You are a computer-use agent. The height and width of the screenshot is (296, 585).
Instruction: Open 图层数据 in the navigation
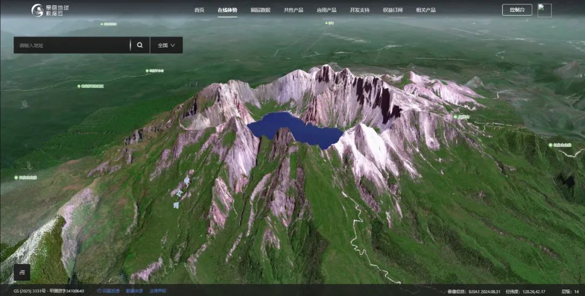(x=261, y=10)
